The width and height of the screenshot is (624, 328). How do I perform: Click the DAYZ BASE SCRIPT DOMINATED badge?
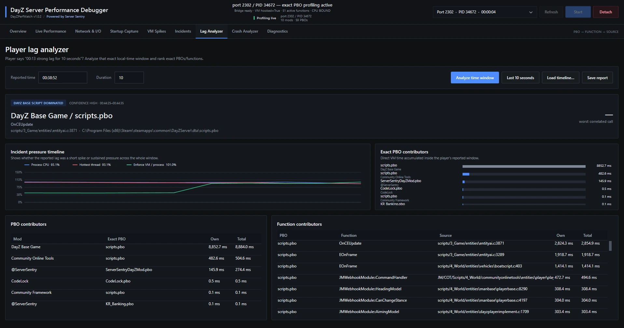click(x=38, y=103)
